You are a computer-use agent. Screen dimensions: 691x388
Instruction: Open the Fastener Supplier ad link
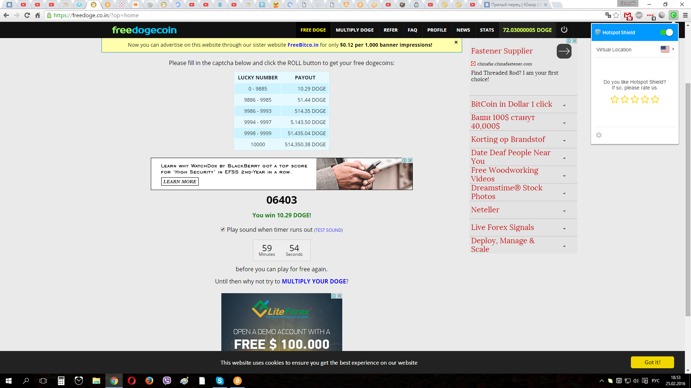pos(502,51)
